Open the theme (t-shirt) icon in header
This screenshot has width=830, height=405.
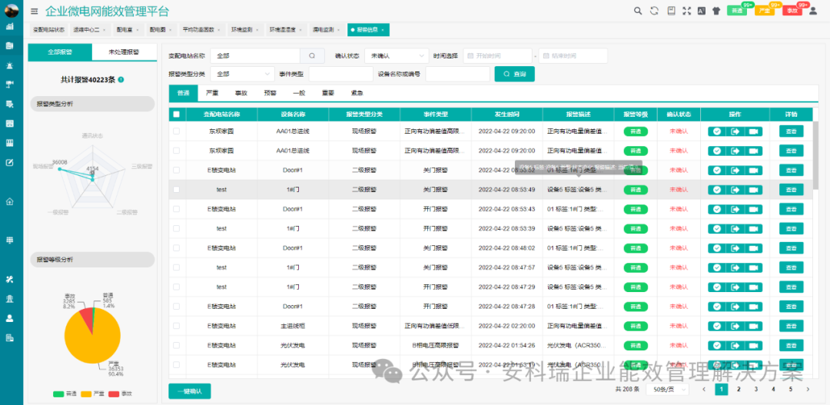(x=716, y=11)
